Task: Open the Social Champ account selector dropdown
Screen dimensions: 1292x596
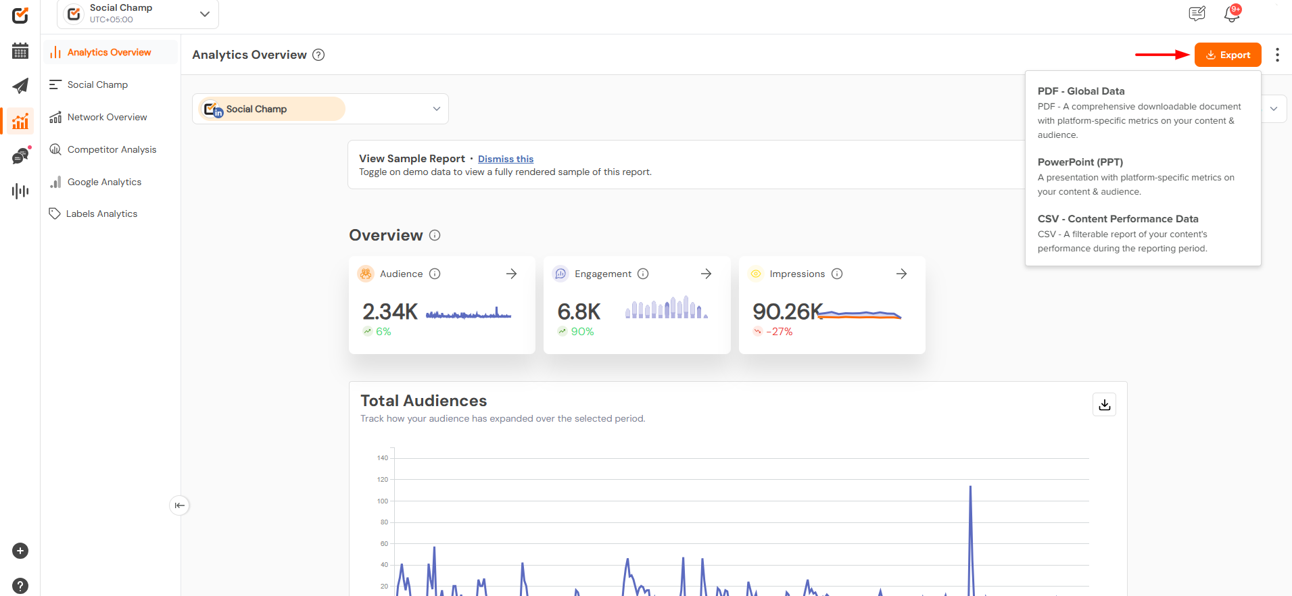Action: pyautogui.click(x=320, y=109)
